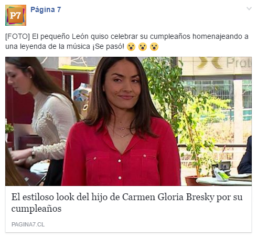Open the post options chevron arrow
Viewport: 257px width, 238px height.
click(x=249, y=8)
